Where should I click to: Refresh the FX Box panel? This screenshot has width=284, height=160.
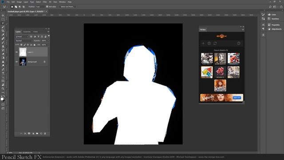click(x=215, y=44)
